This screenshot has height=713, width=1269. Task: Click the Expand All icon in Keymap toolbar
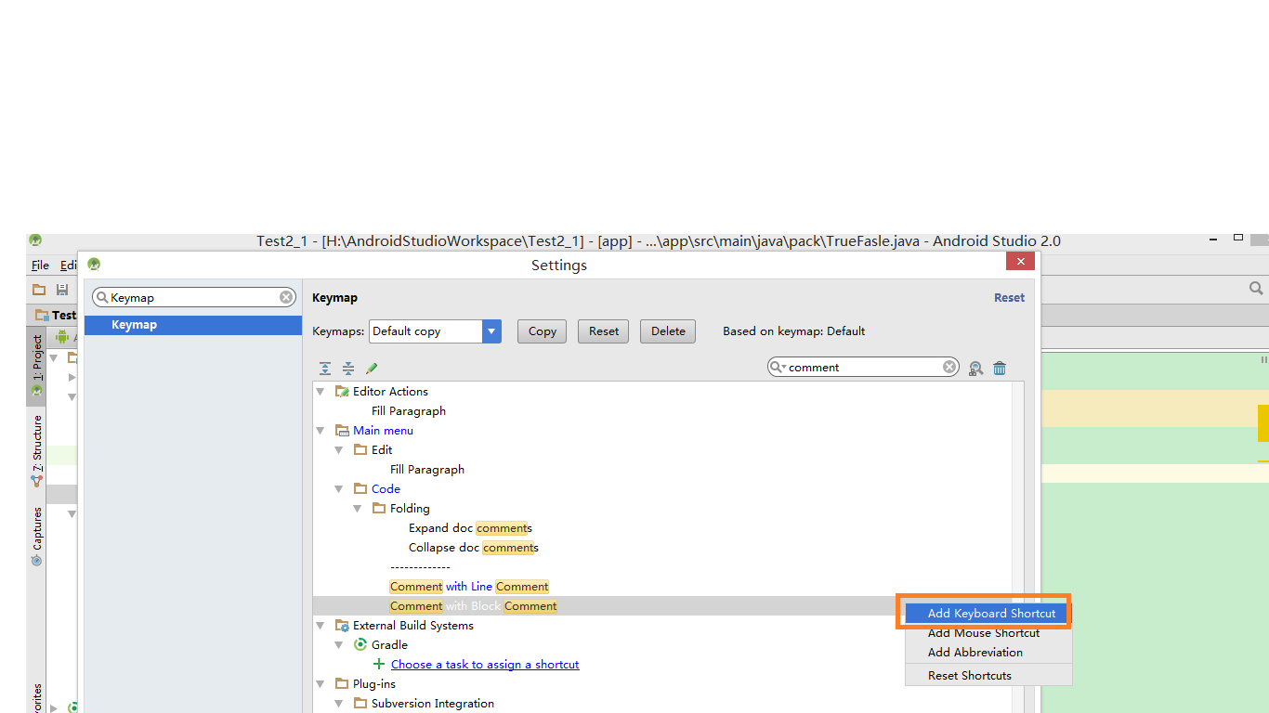[325, 369]
